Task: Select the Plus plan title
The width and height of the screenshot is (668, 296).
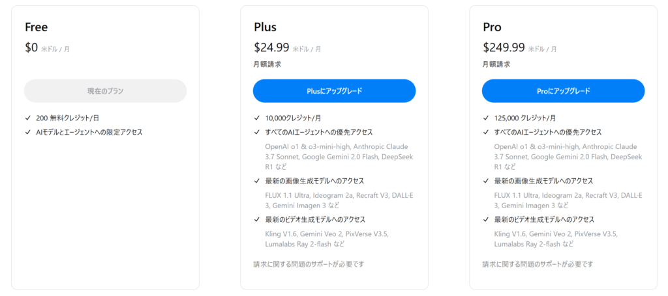Action: [x=265, y=27]
